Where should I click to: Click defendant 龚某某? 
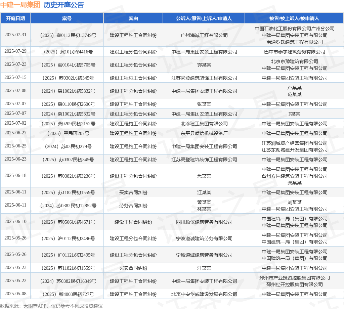[x=294, y=183]
